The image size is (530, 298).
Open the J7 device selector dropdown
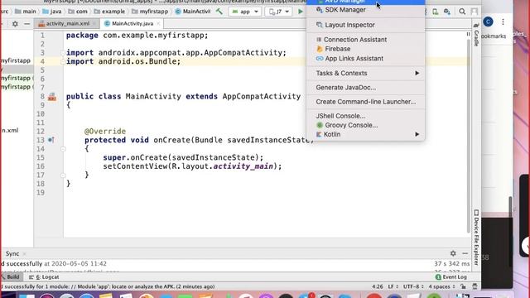point(279,12)
